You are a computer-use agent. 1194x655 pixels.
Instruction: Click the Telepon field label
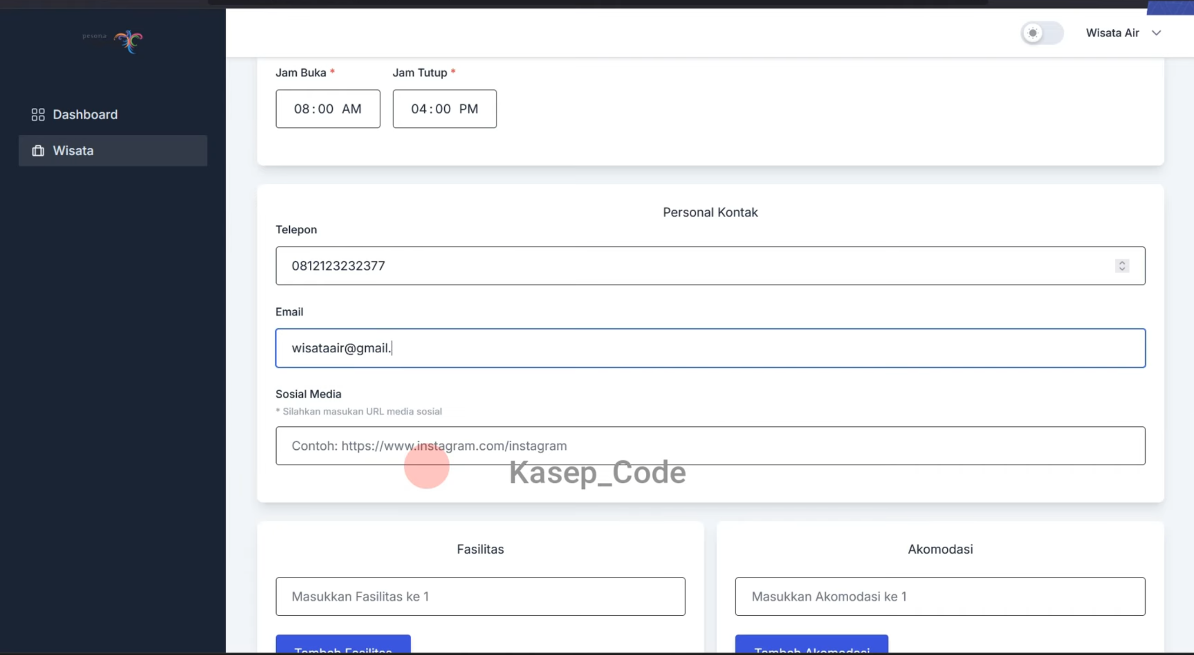pyautogui.click(x=296, y=230)
